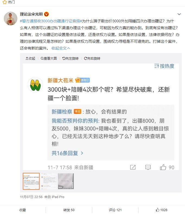Open hashtag #警方通报收3000办出疆通行证音频#
The width and height of the screenshot is (185, 215).
(51, 21)
